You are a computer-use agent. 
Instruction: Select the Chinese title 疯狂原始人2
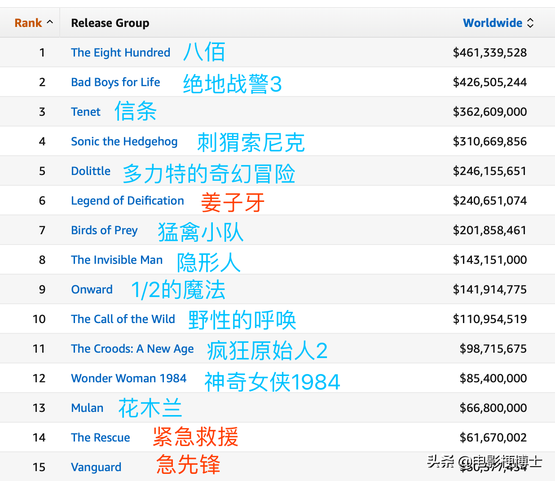coord(267,350)
